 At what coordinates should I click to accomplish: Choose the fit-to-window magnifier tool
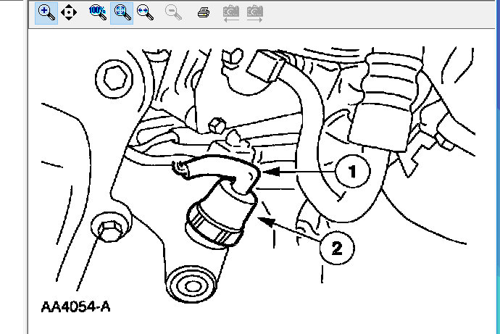click(x=122, y=13)
